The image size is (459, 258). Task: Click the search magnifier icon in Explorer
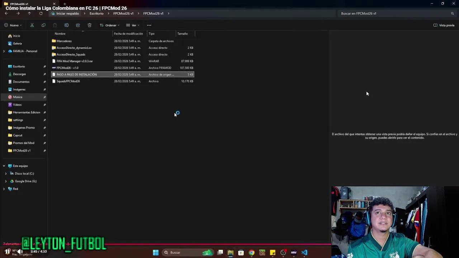tap(452, 13)
